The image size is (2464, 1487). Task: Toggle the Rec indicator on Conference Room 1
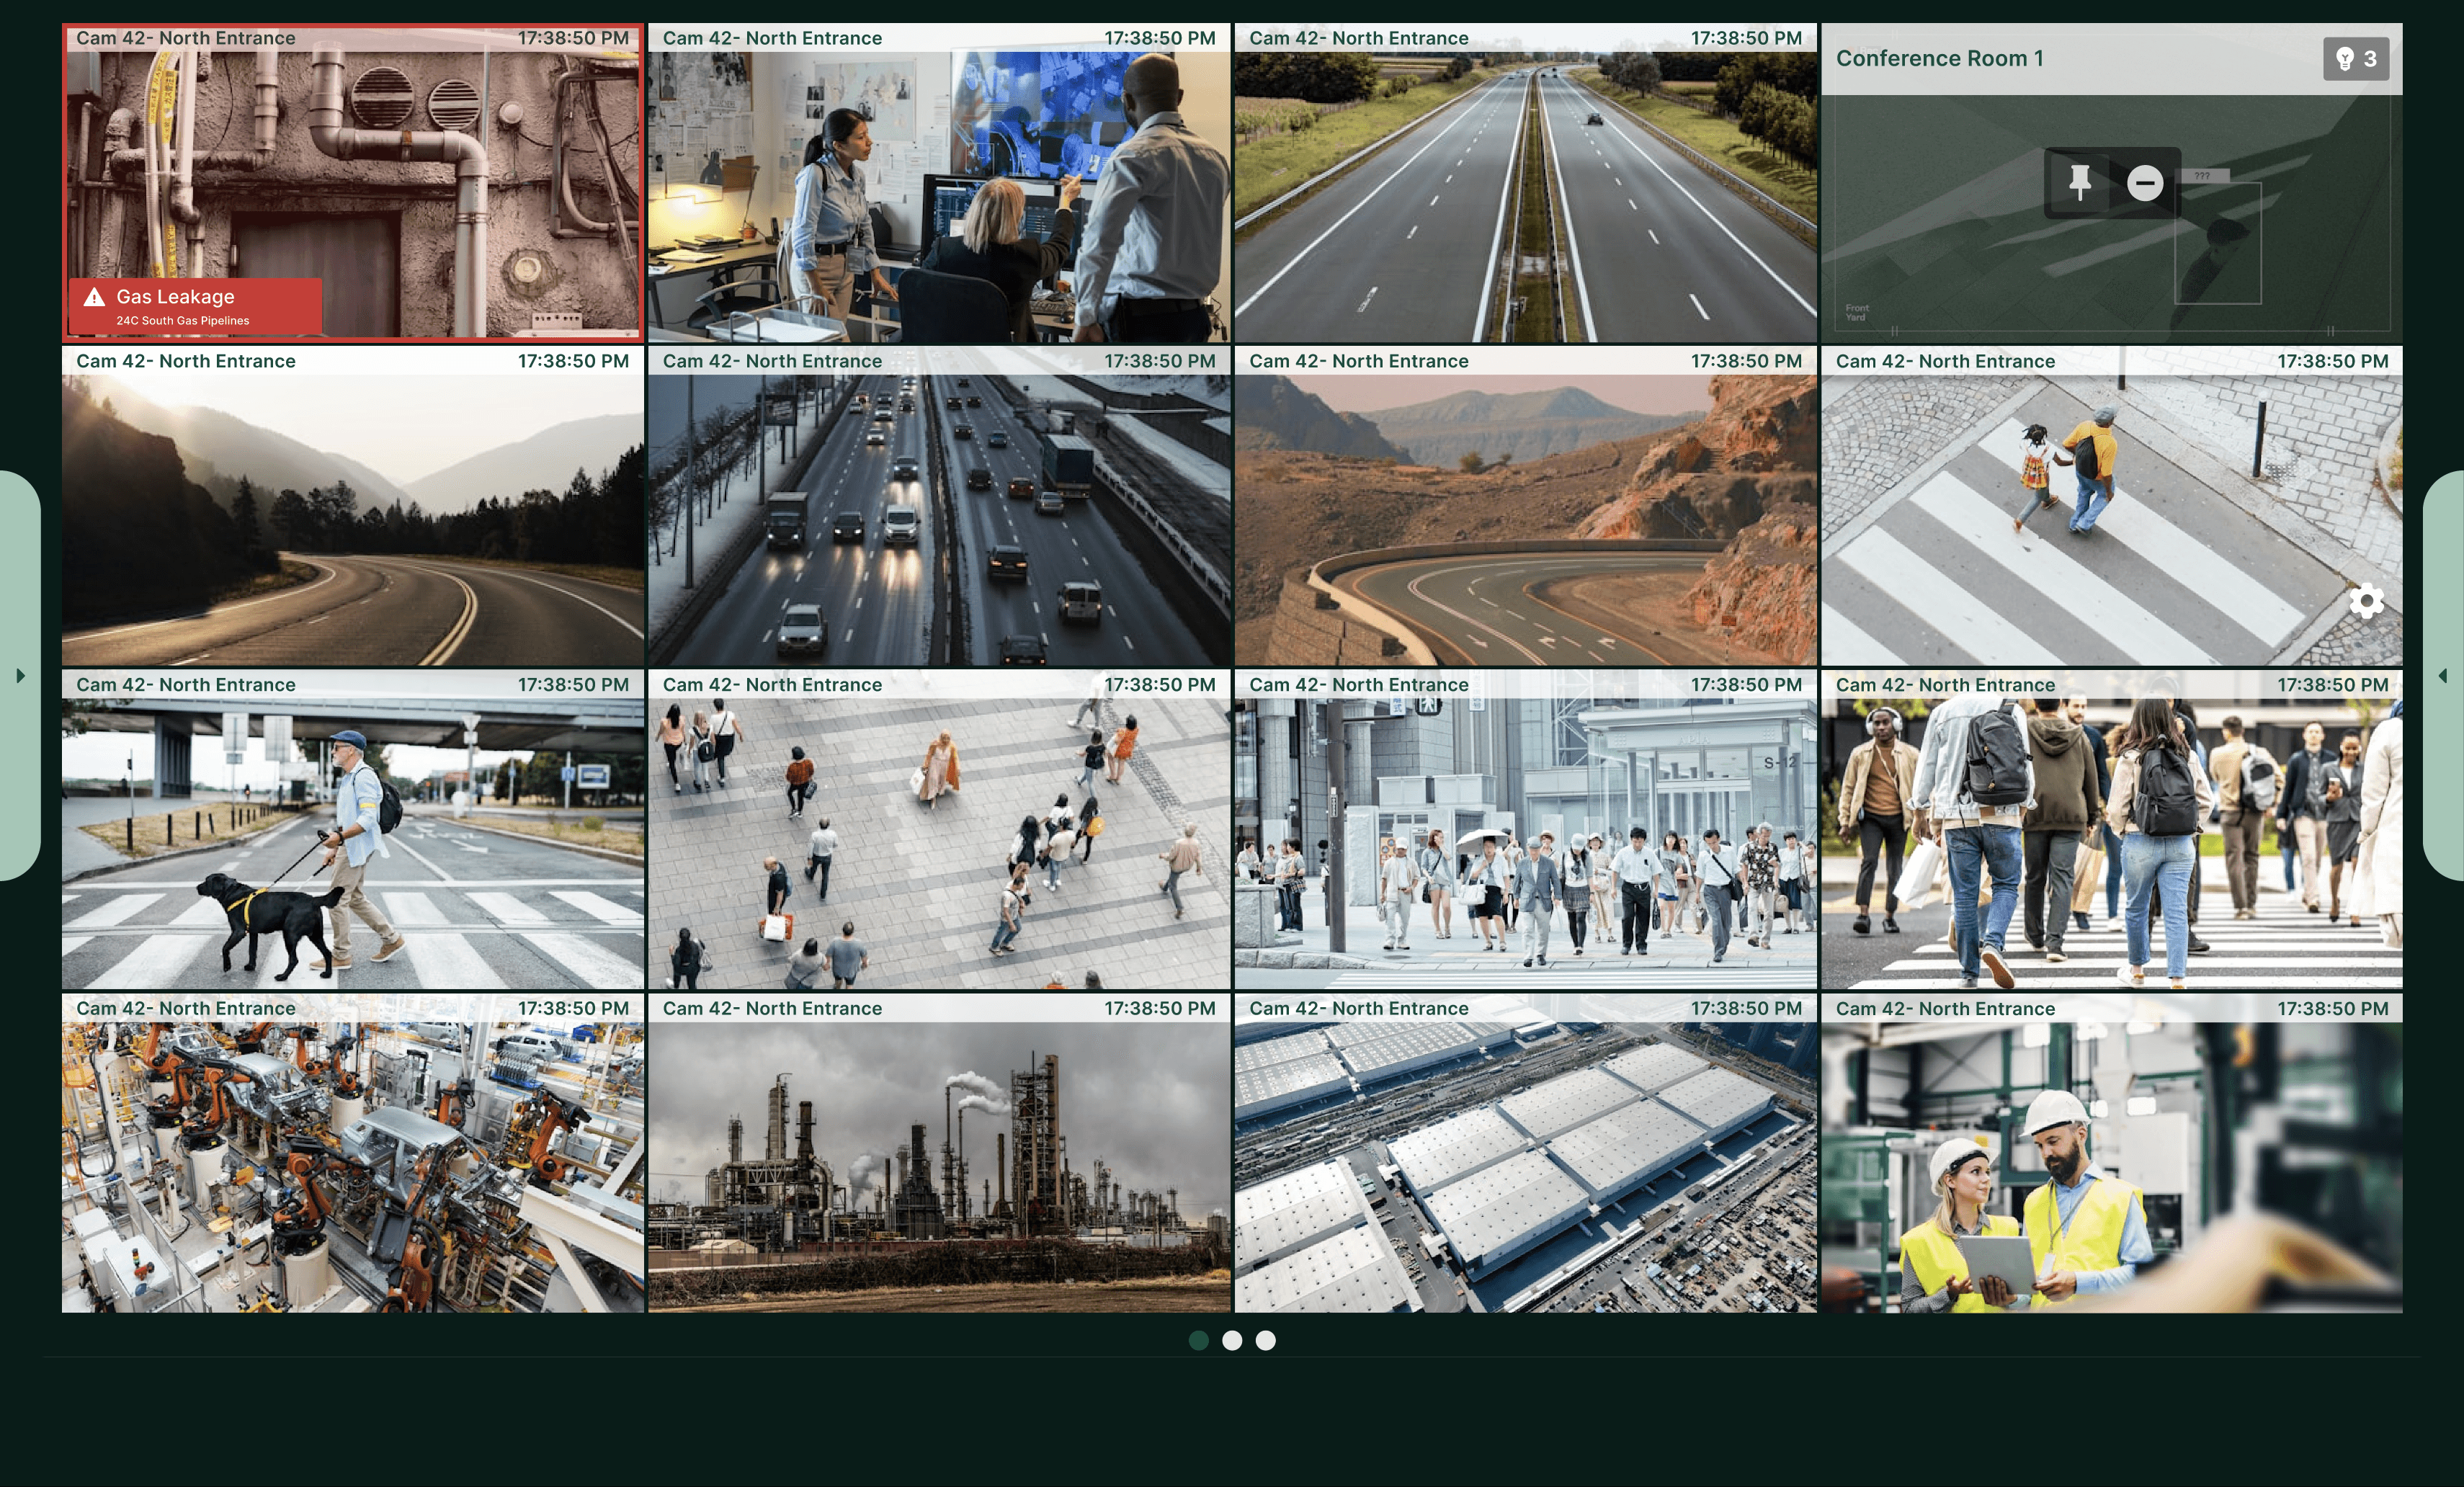(1869, 50)
